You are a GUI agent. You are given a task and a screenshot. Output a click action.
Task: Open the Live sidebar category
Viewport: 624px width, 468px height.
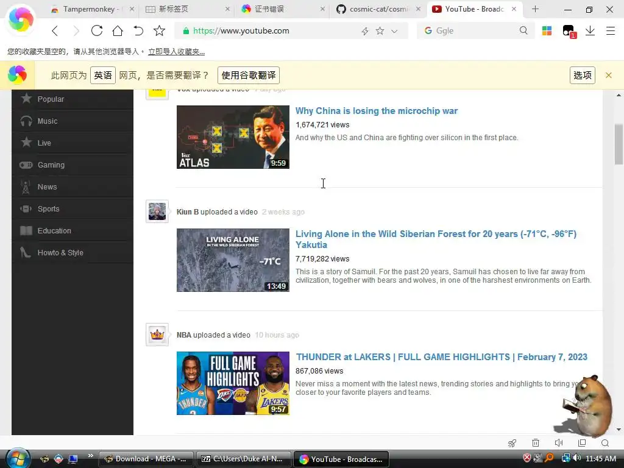click(73, 143)
